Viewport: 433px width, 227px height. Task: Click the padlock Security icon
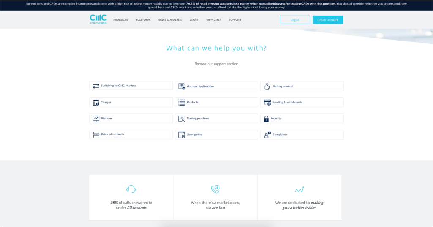tap(266, 119)
